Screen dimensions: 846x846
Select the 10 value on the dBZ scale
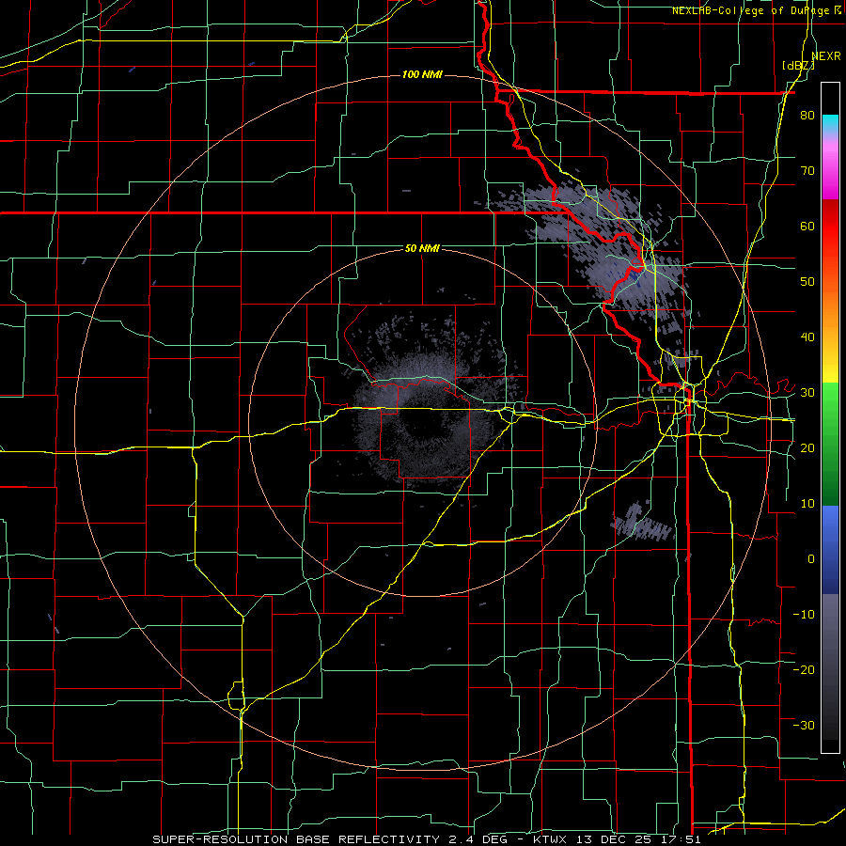tap(807, 504)
